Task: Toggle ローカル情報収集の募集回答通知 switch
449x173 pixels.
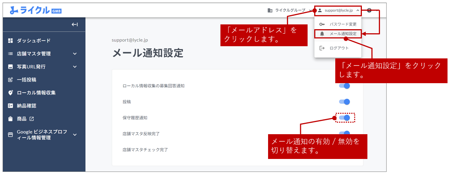Action: pos(344,86)
